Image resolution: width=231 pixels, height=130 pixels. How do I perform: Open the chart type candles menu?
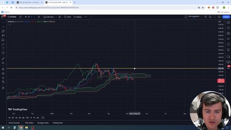click(x=39, y=17)
